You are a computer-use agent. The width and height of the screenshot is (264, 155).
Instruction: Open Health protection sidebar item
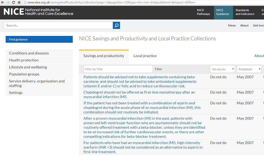[x=39, y=60]
